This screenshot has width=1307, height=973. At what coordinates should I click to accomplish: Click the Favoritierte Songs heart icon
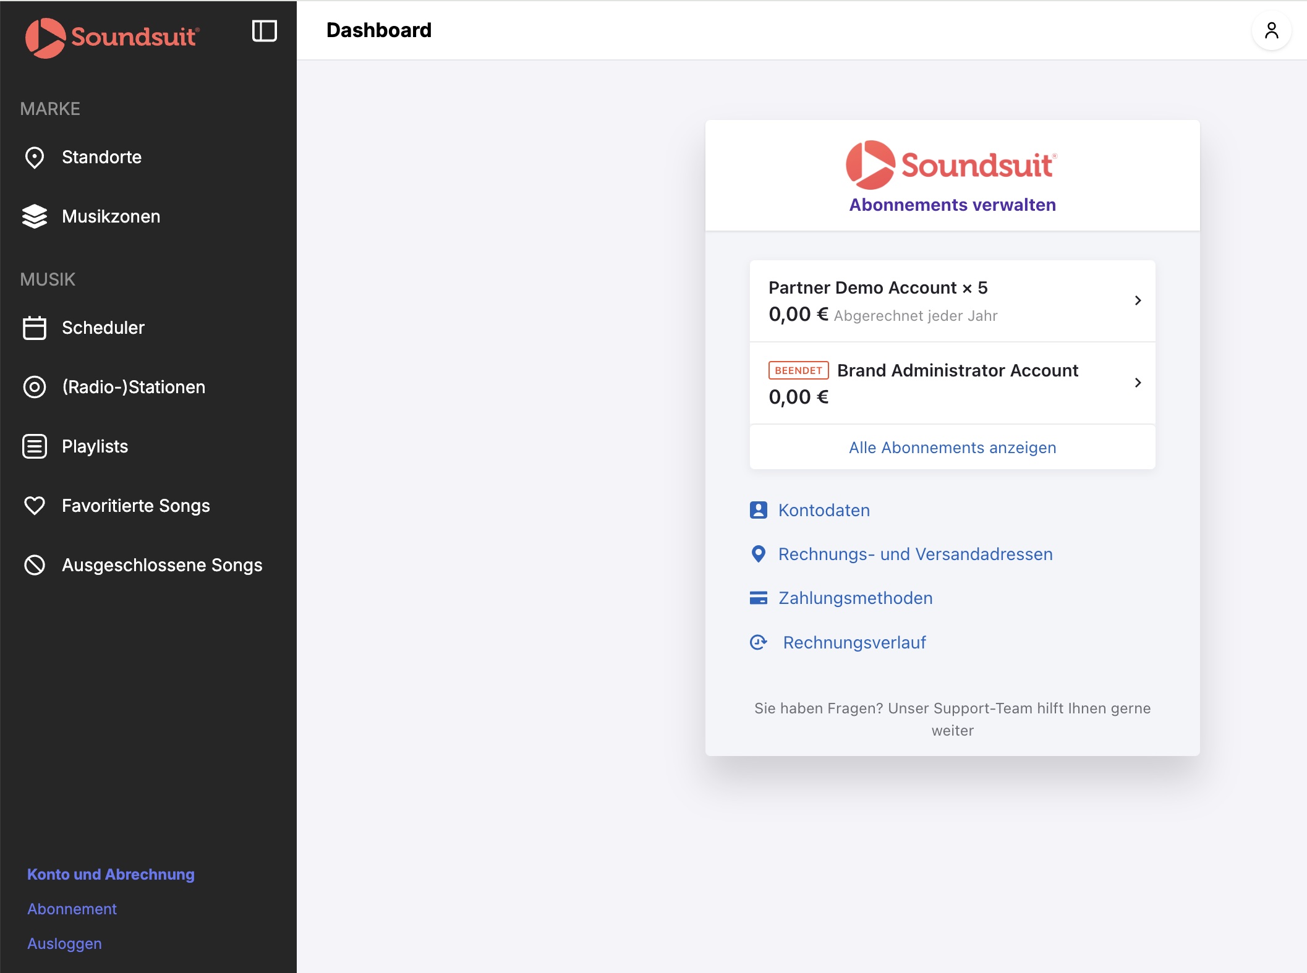pos(35,506)
